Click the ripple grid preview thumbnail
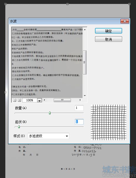136x178 pixels. click(109, 122)
